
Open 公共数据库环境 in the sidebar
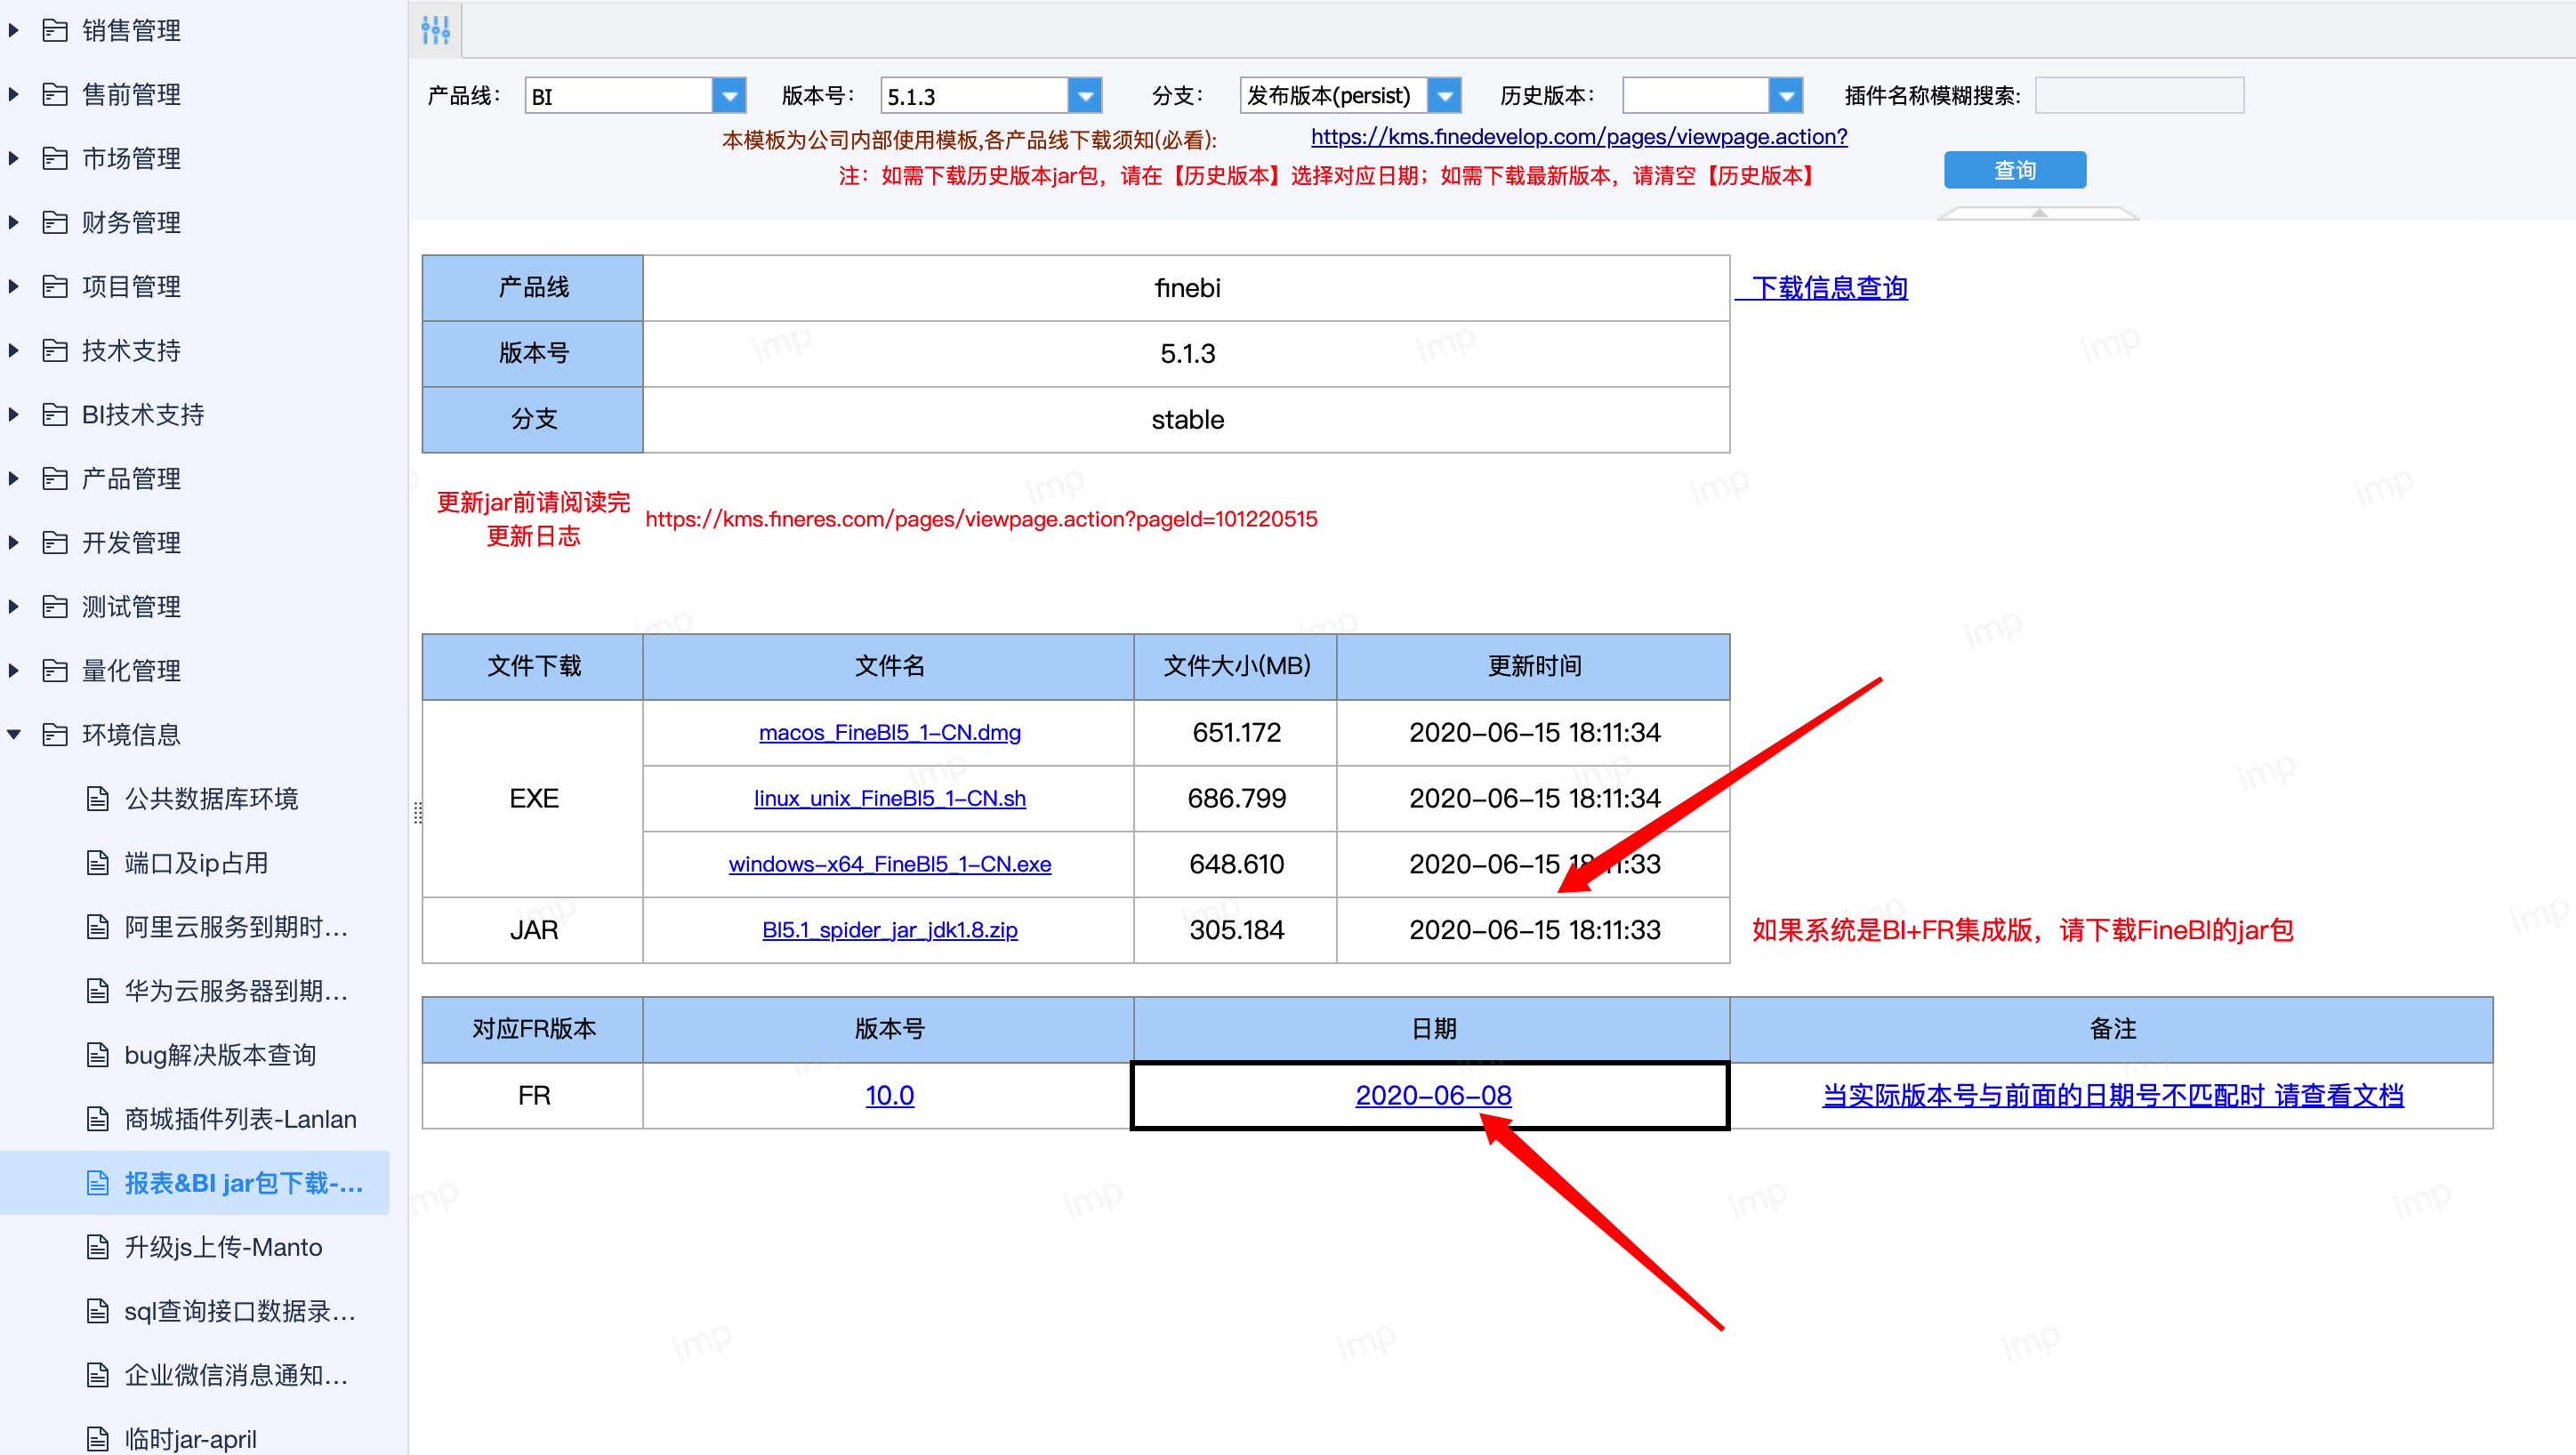tap(211, 798)
